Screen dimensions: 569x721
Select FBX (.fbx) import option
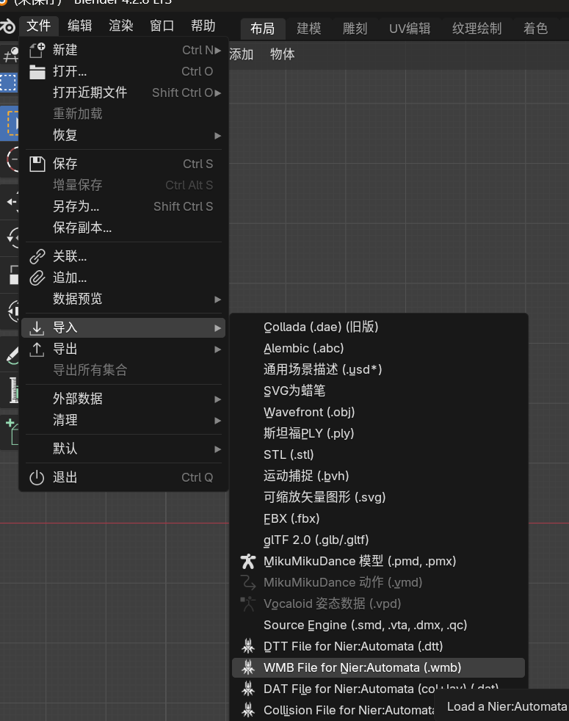coord(291,519)
